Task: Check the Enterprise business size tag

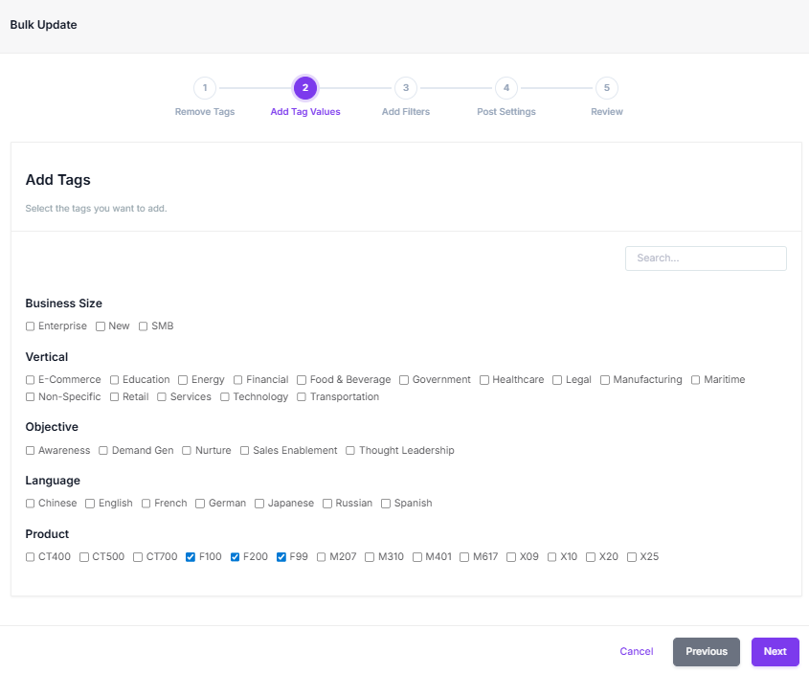Action: tap(30, 326)
